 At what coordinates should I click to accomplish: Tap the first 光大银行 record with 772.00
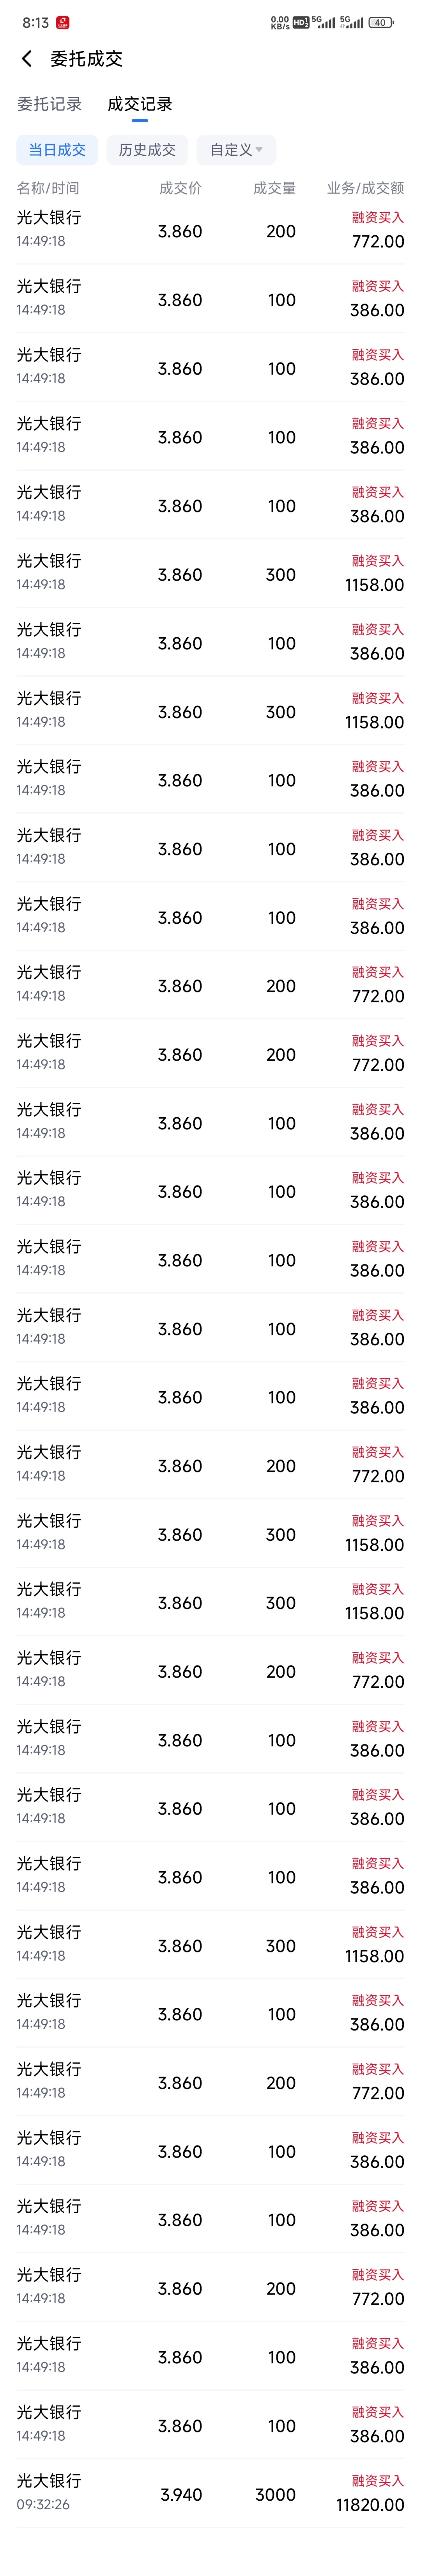tap(210, 230)
